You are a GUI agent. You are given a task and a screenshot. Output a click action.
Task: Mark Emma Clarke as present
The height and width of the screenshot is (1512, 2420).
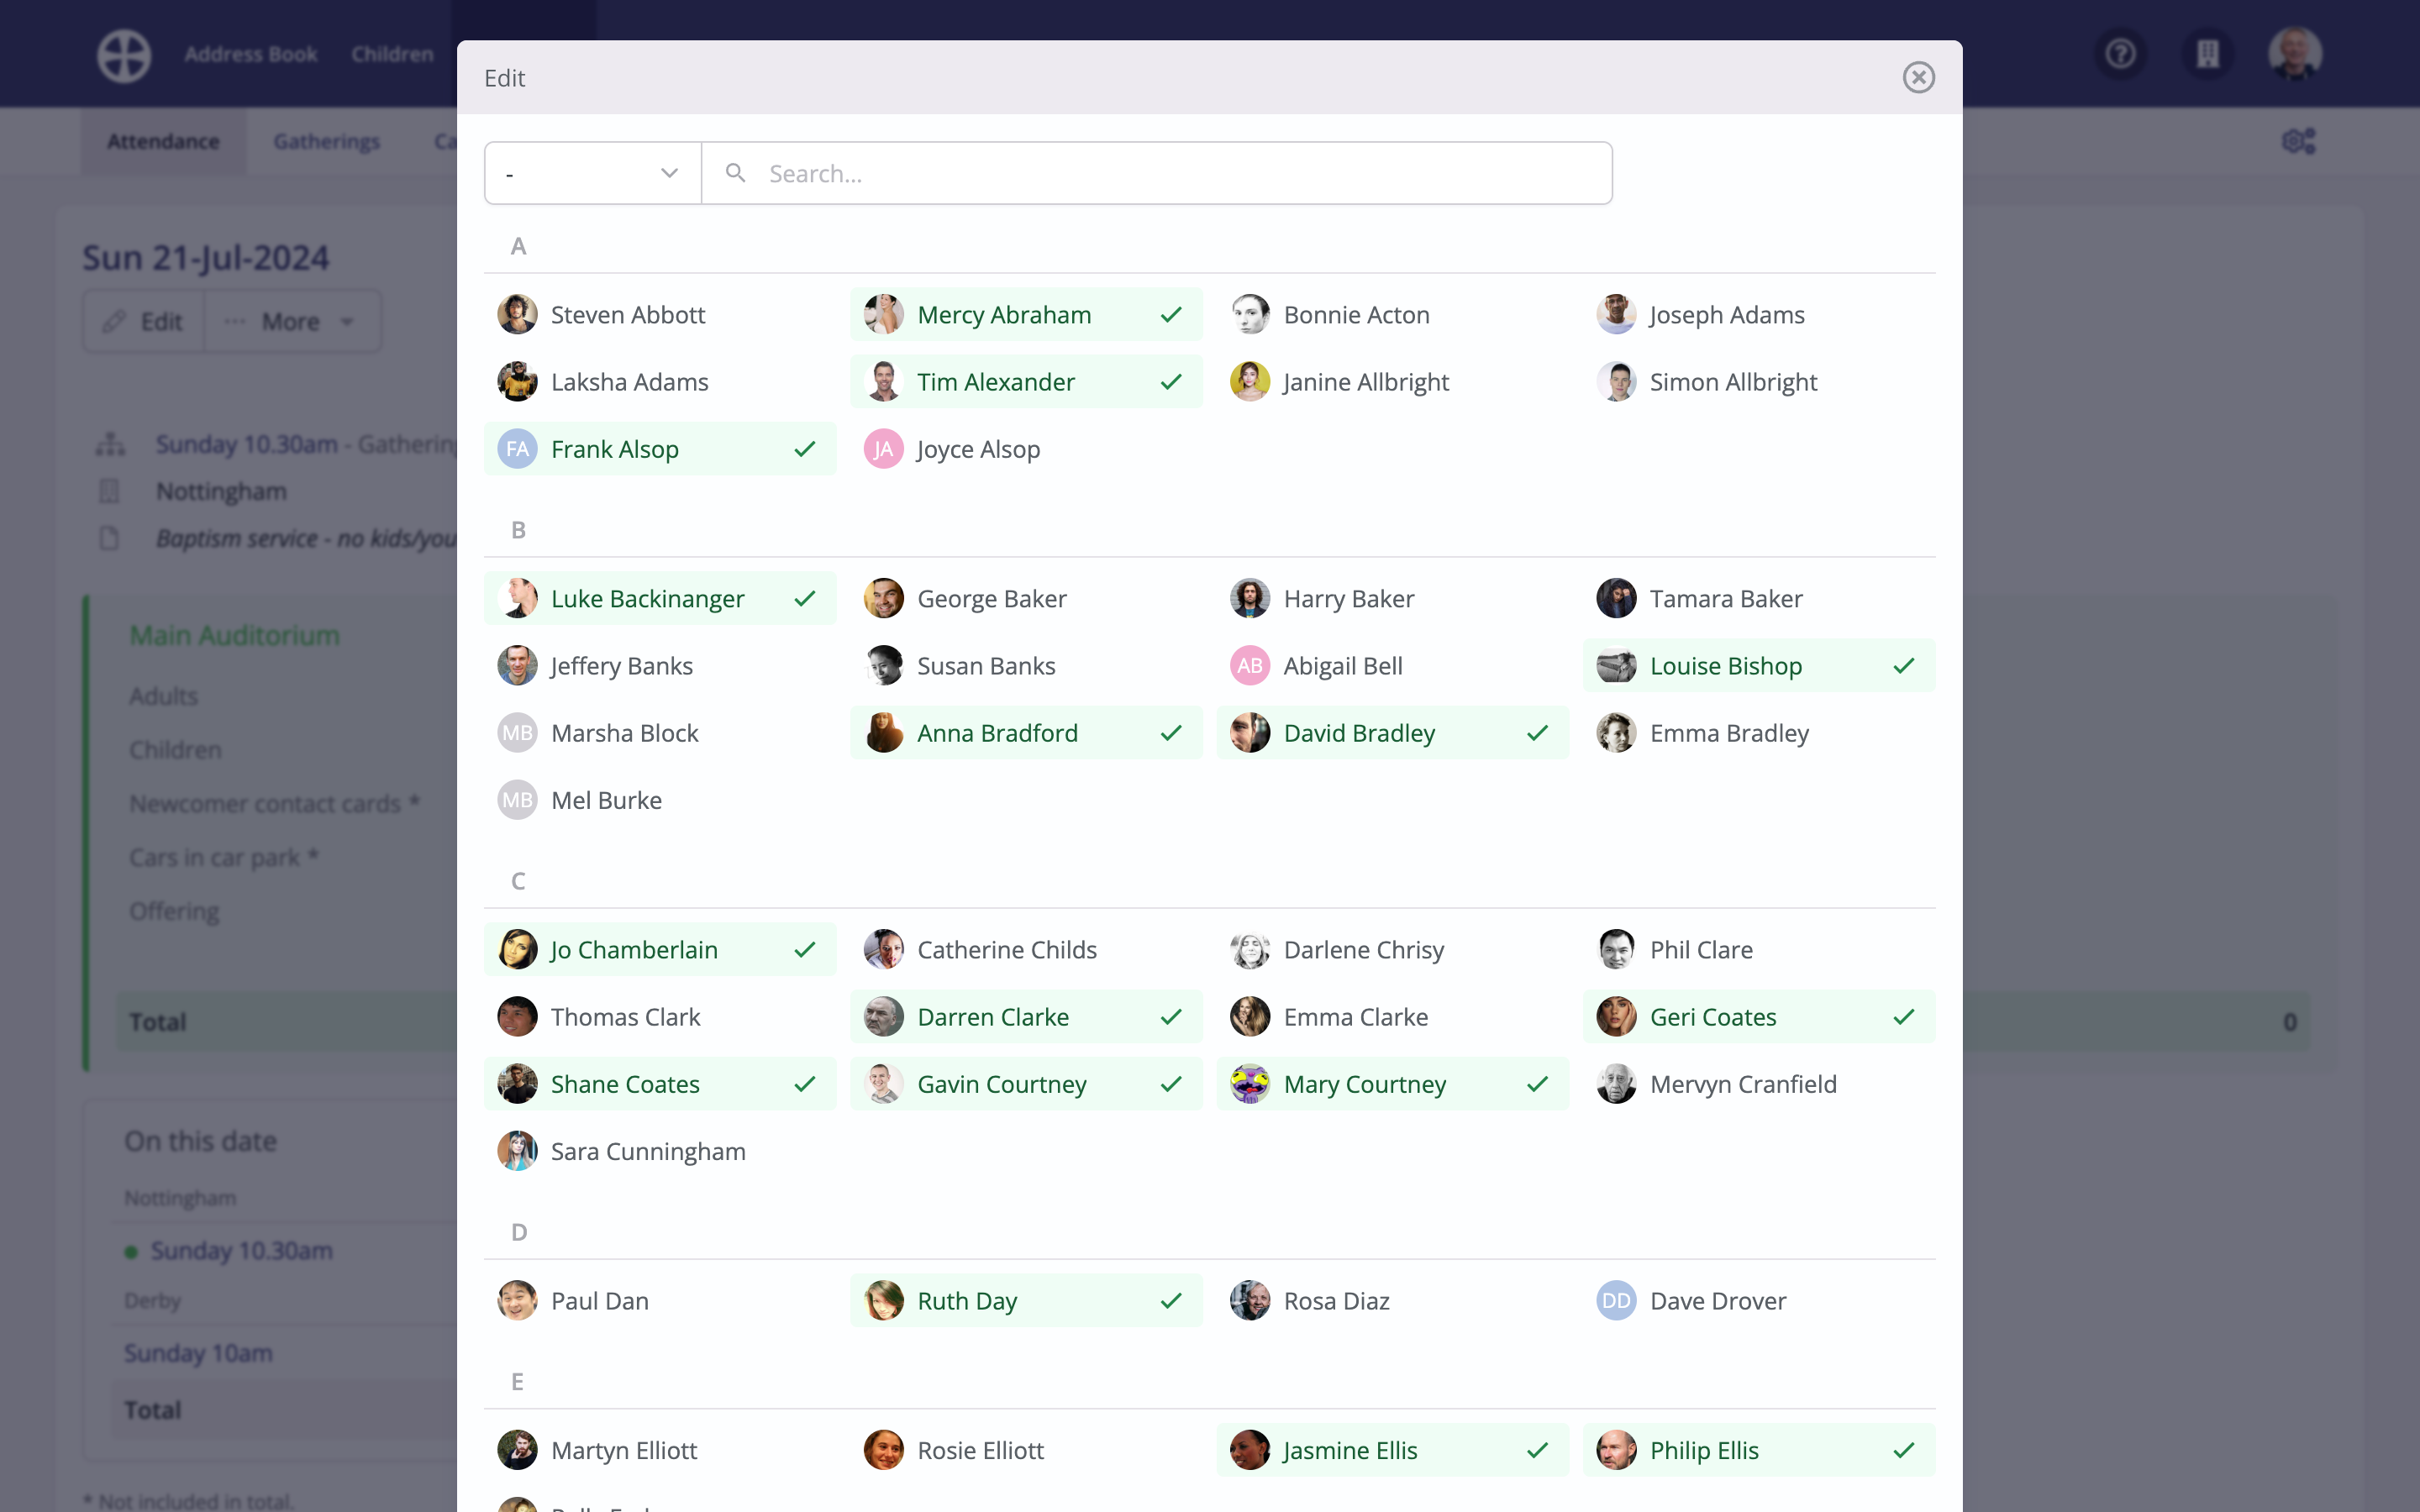pos(1393,1016)
